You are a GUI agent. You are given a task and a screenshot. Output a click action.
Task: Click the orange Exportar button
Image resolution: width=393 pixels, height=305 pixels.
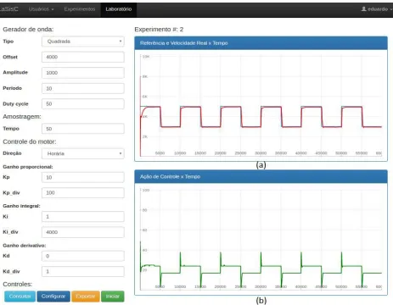tap(86, 297)
